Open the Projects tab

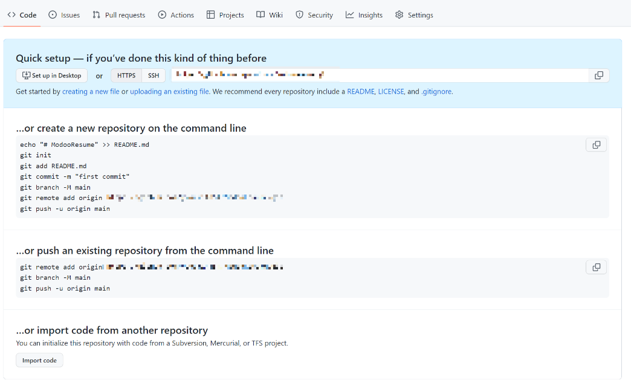[x=225, y=15]
